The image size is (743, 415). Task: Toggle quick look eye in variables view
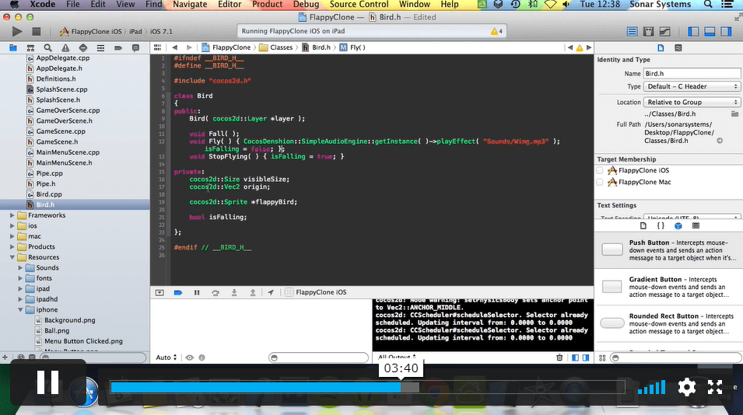[190, 357]
